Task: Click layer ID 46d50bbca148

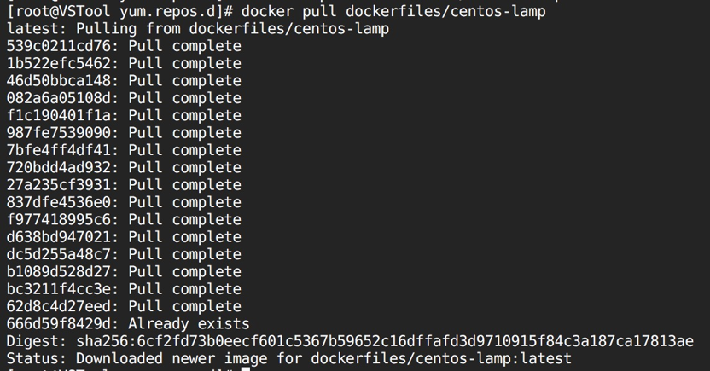Action: pyautogui.click(x=58, y=80)
